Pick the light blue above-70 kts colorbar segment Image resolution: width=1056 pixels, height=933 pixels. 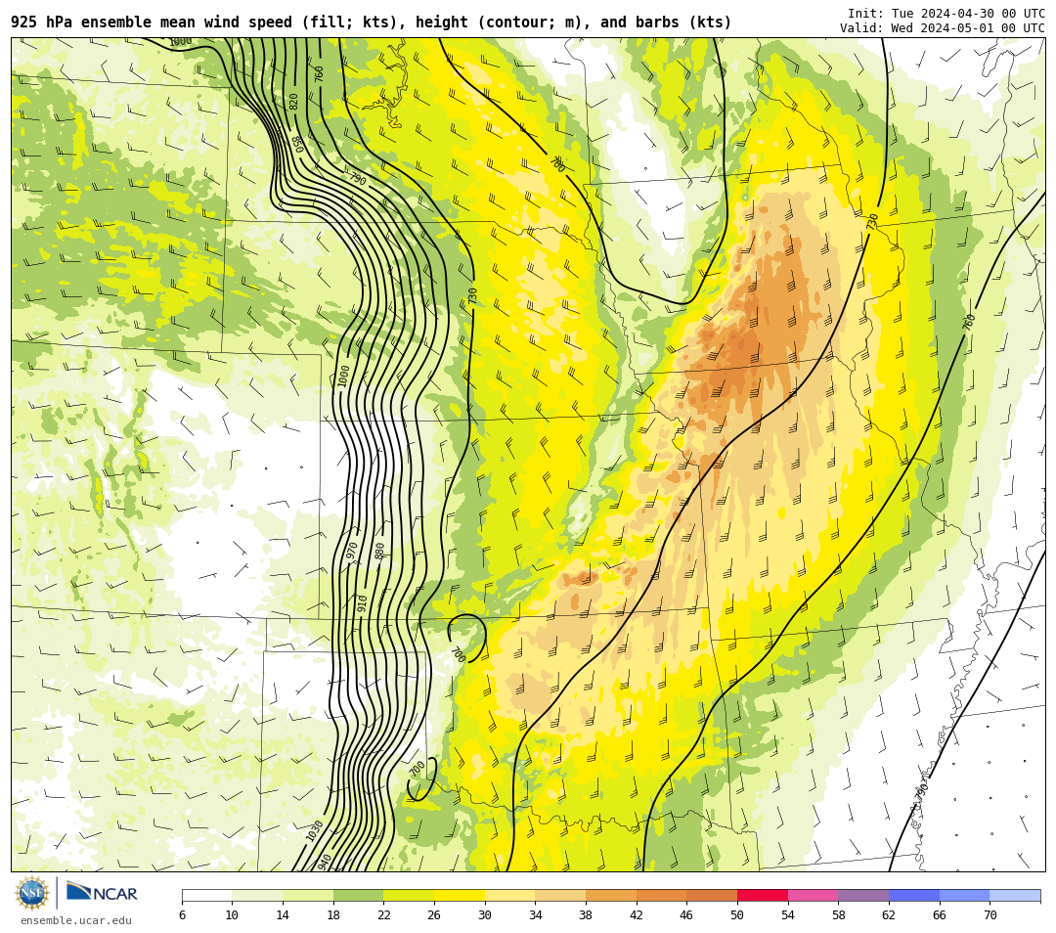[1015, 895]
